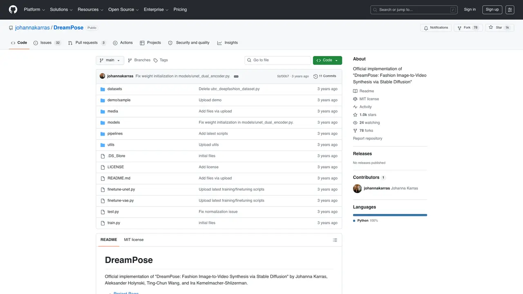Open the Insights tab
Viewport: 523px width, 294px height.
tap(228, 43)
